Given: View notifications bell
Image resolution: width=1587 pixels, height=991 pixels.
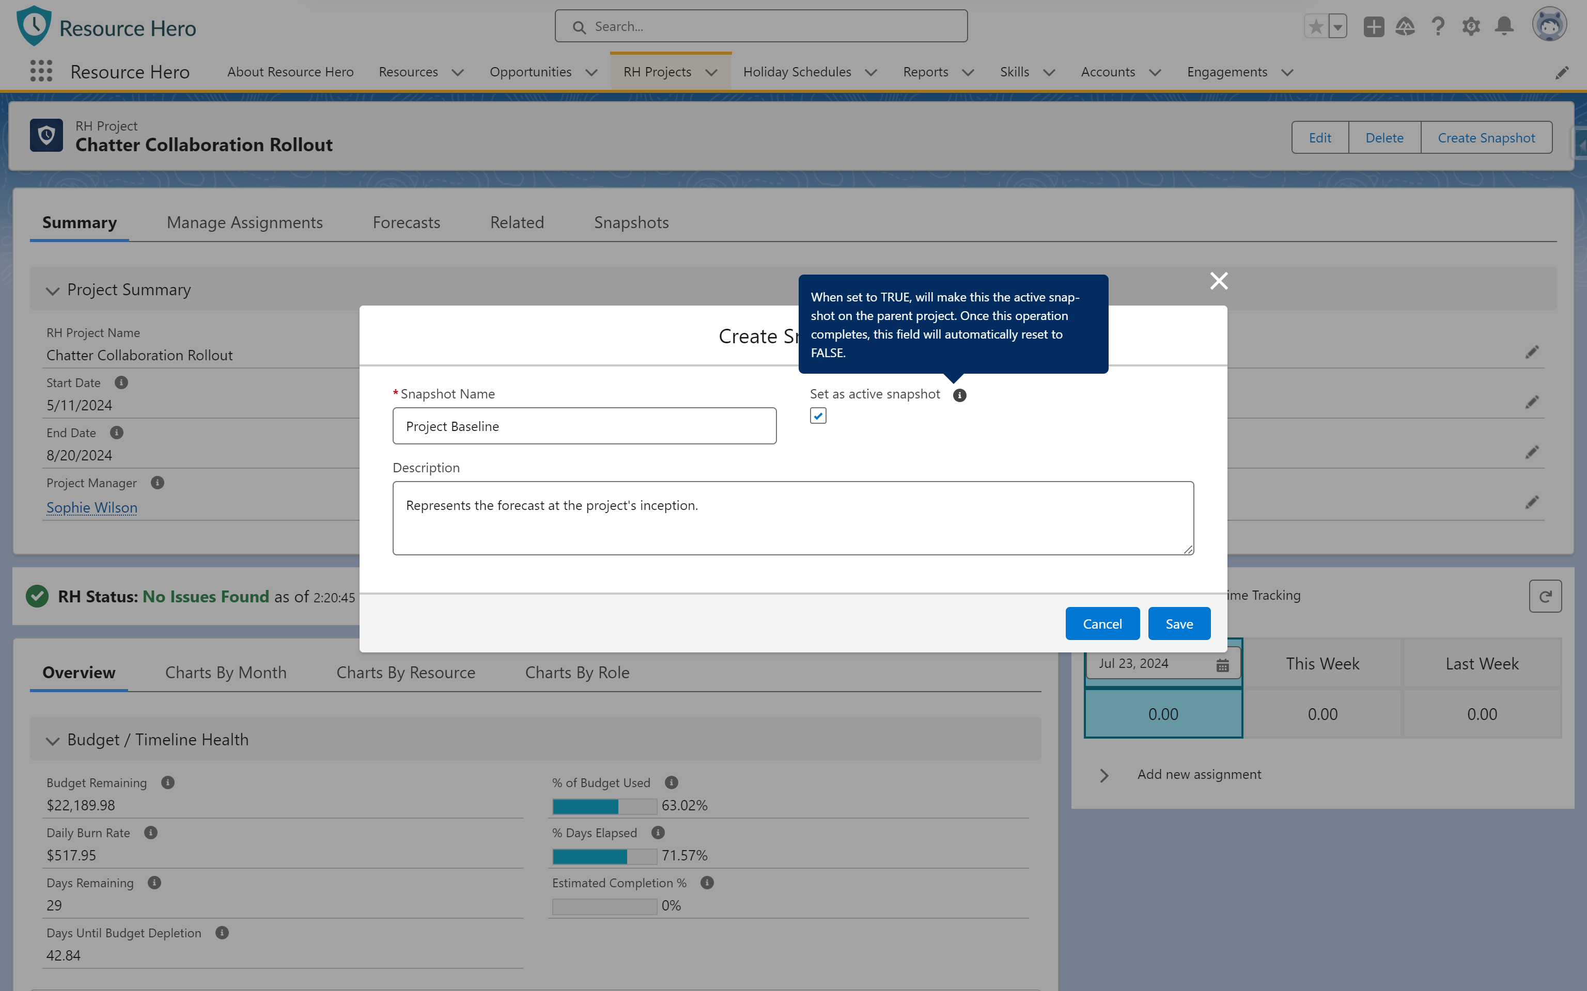Looking at the screenshot, I should 1504,26.
